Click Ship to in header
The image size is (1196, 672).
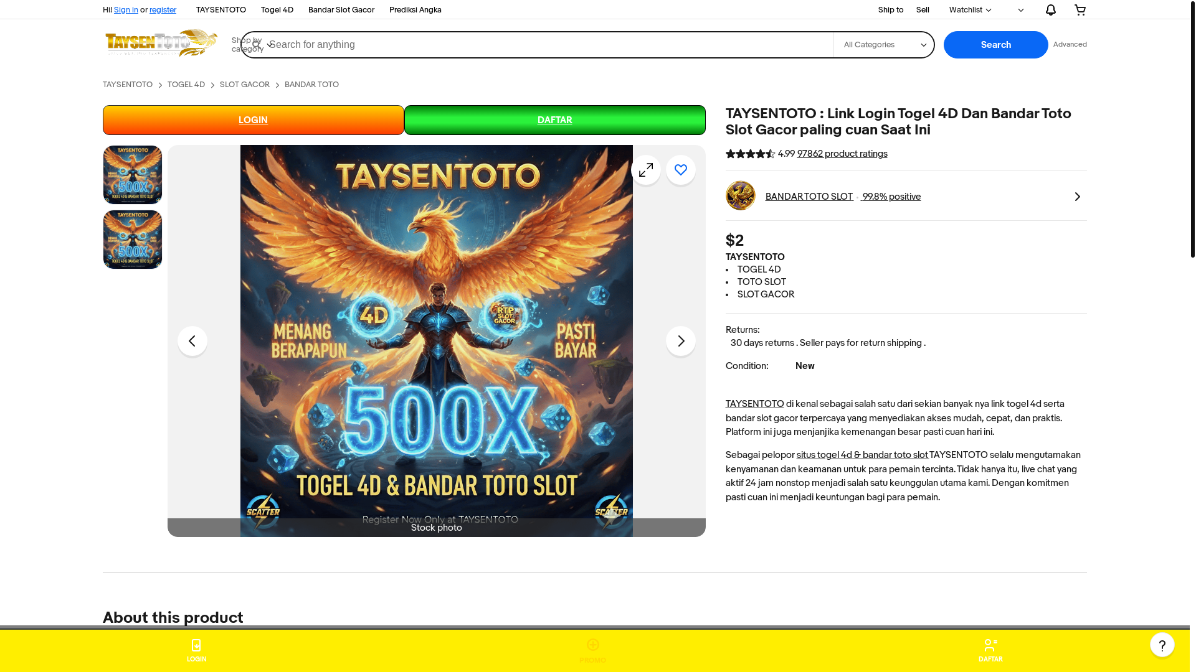pos(891,10)
